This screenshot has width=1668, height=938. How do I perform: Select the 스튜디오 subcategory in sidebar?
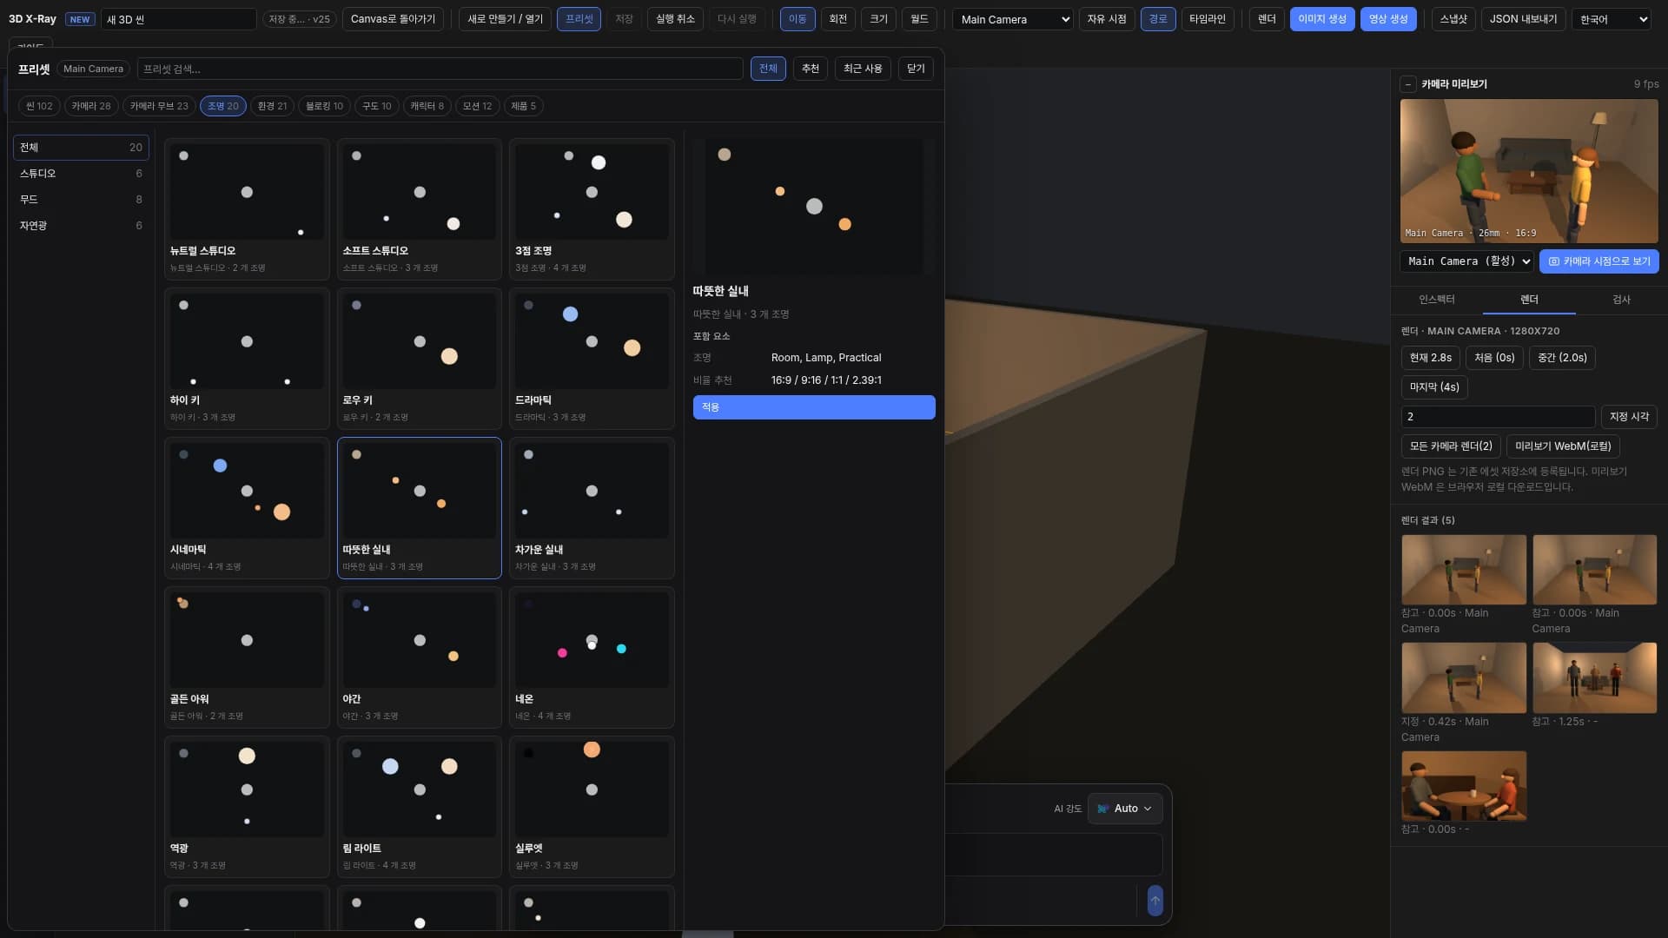point(81,174)
